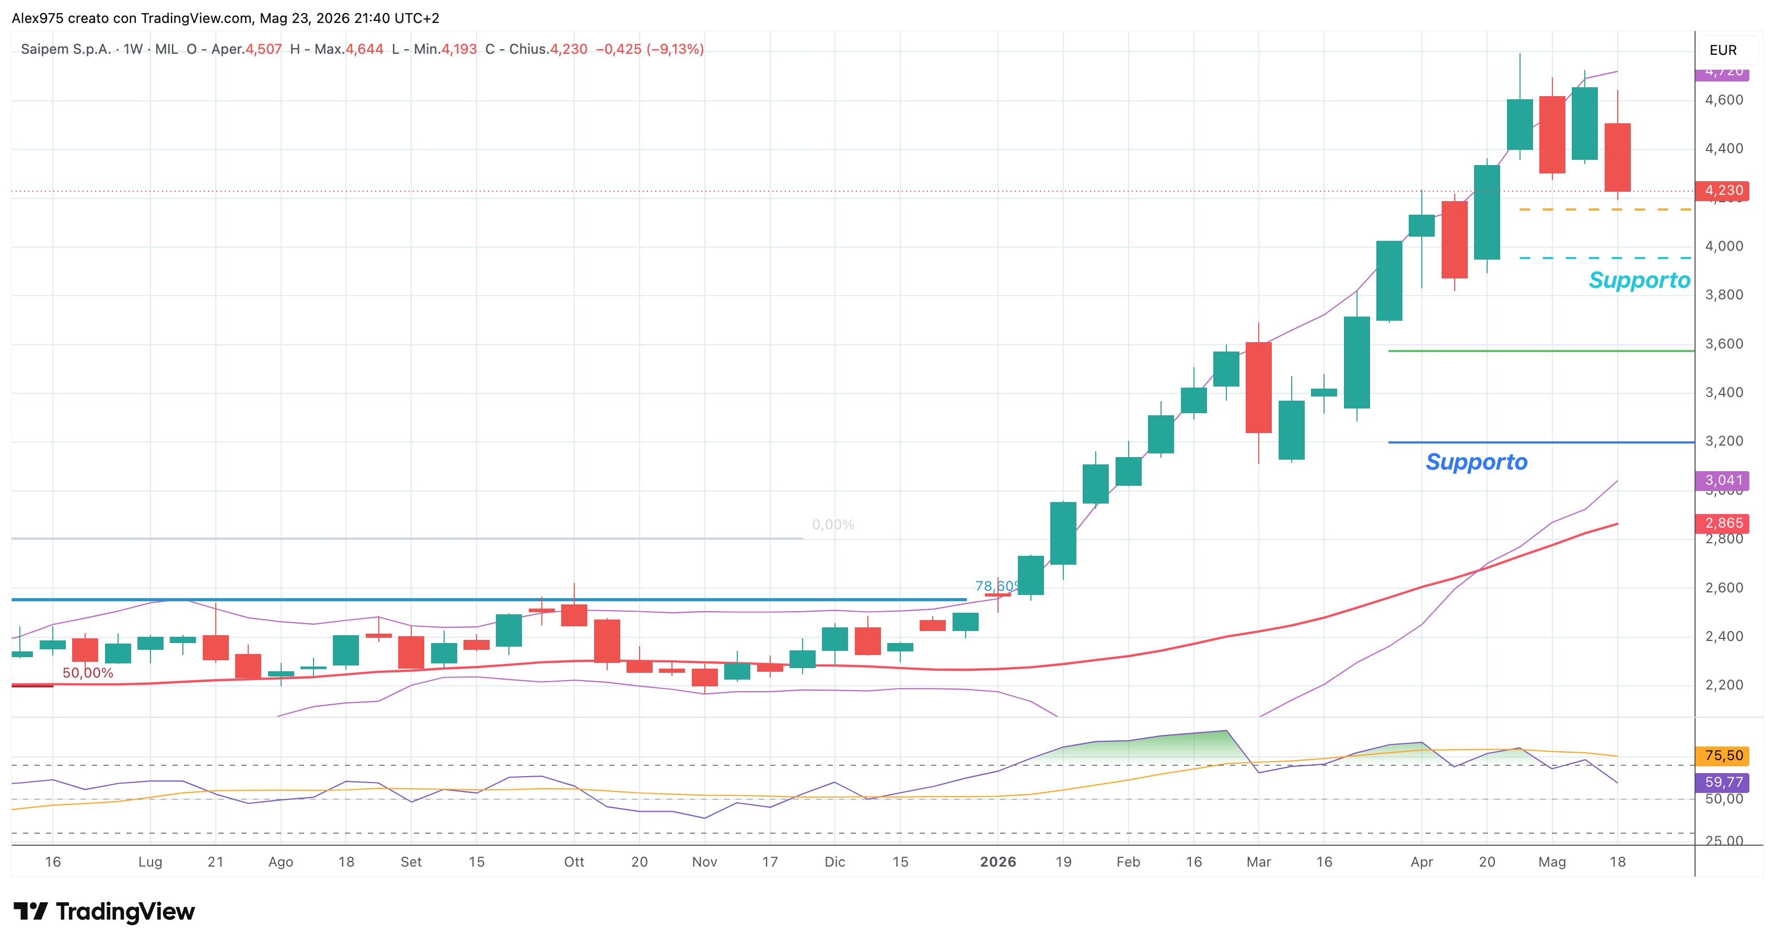Click the cyan Supporto annotation
The height and width of the screenshot is (946, 1775).
click(x=1639, y=280)
